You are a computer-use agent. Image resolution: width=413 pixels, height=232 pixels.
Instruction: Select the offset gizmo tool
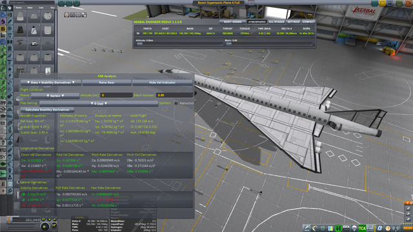72,15
